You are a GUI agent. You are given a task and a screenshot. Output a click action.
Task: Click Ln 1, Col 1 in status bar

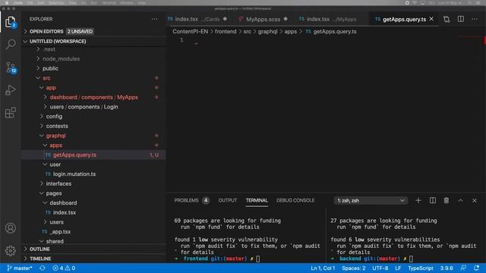click(x=323, y=268)
